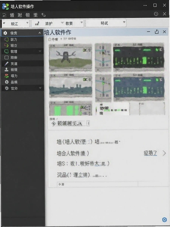Click the cube icon in sidebar header
Screen dimensions: 170x227
pos(5,33)
